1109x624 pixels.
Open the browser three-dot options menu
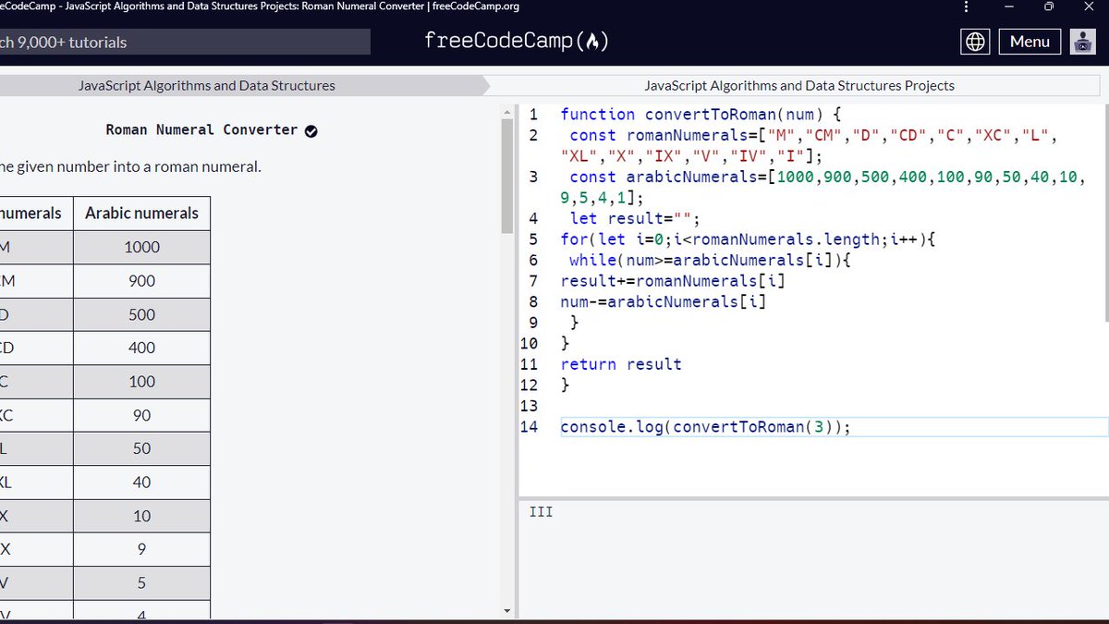coord(967,7)
